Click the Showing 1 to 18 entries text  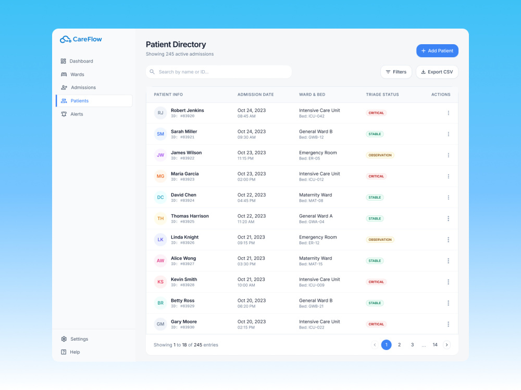tap(186, 345)
